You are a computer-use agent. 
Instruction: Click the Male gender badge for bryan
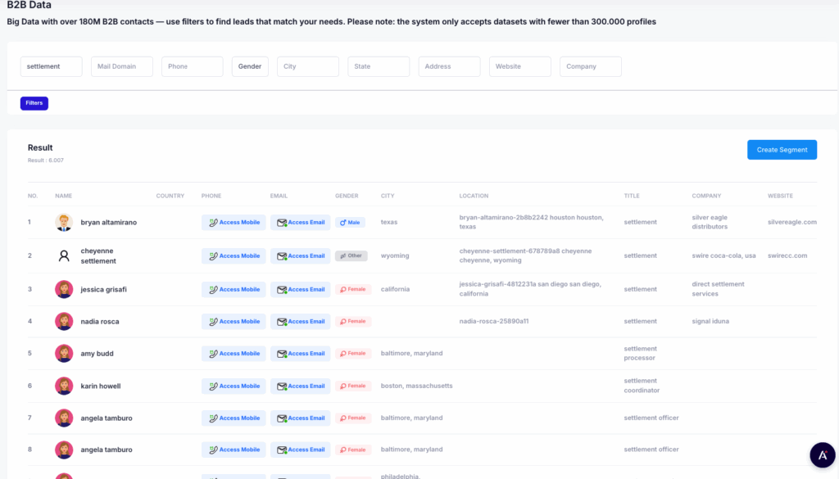(x=350, y=223)
